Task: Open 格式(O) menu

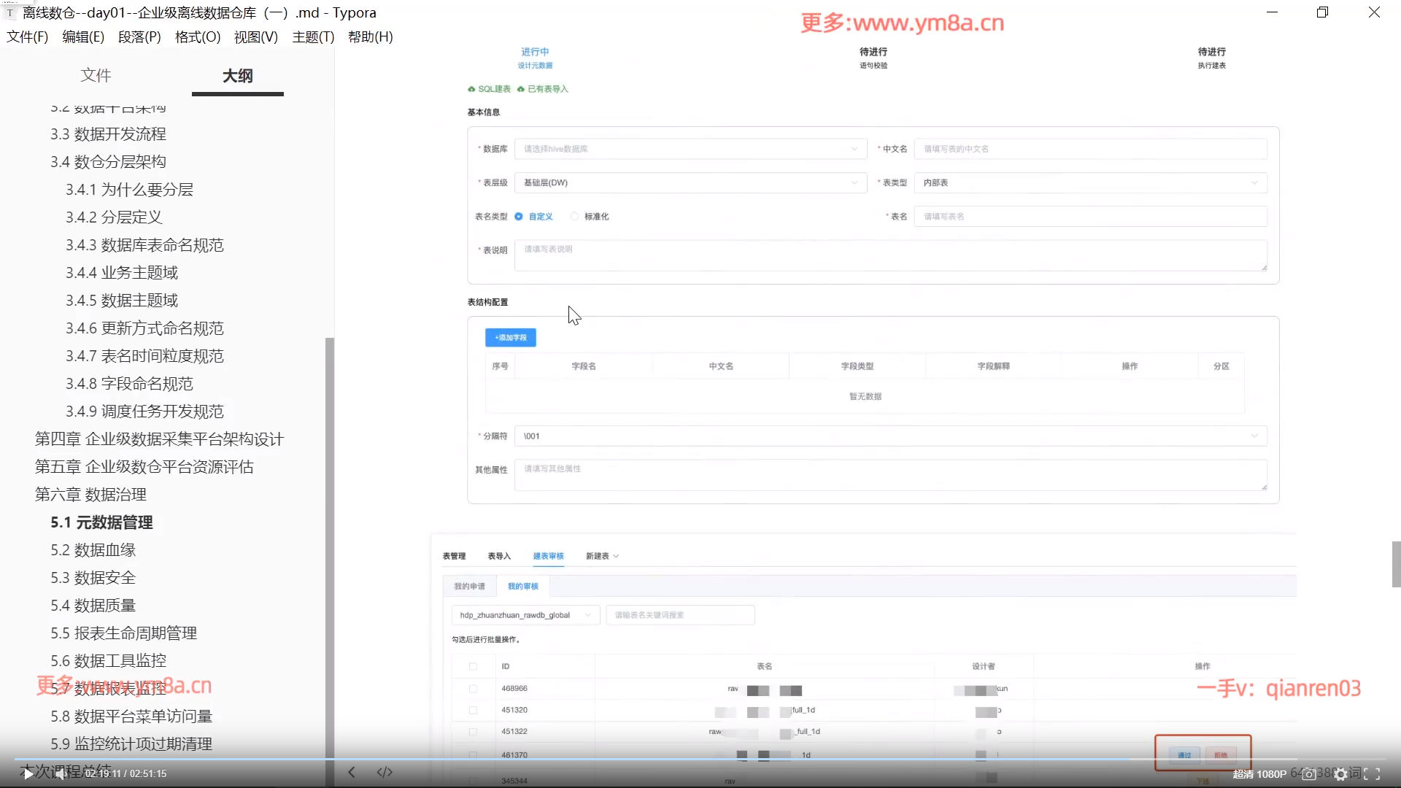Action: coord(198,37)
